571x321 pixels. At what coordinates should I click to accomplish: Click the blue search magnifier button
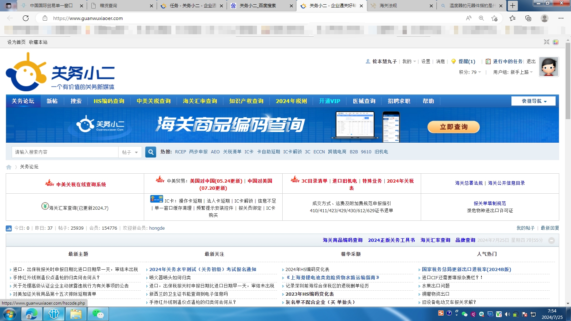[151, 152]
